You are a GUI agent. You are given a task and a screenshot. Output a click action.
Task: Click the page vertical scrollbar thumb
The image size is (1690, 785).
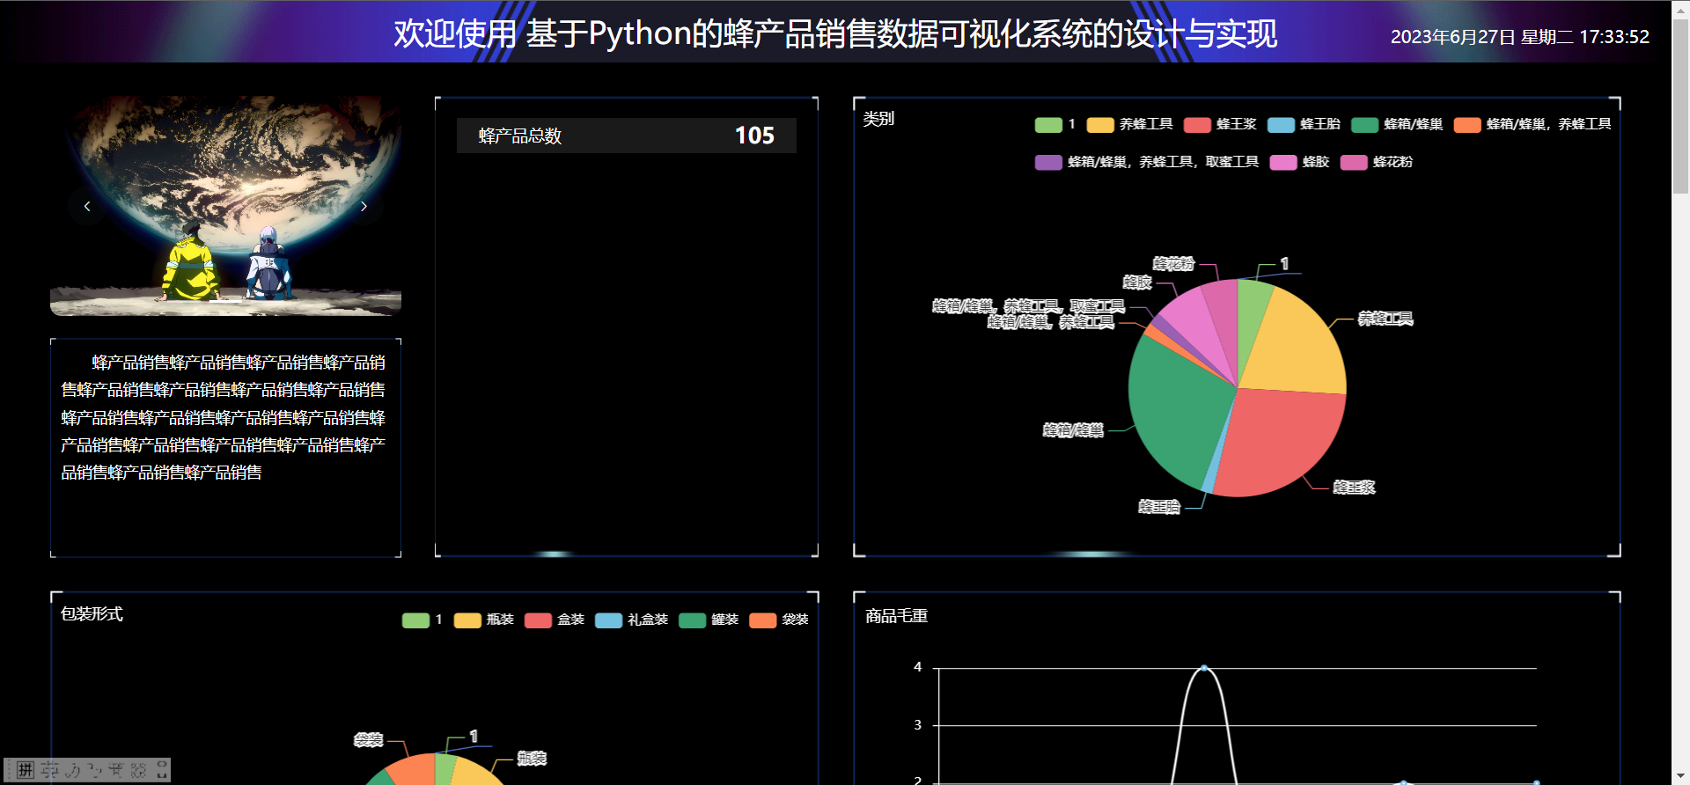(x=1680, y=106)
